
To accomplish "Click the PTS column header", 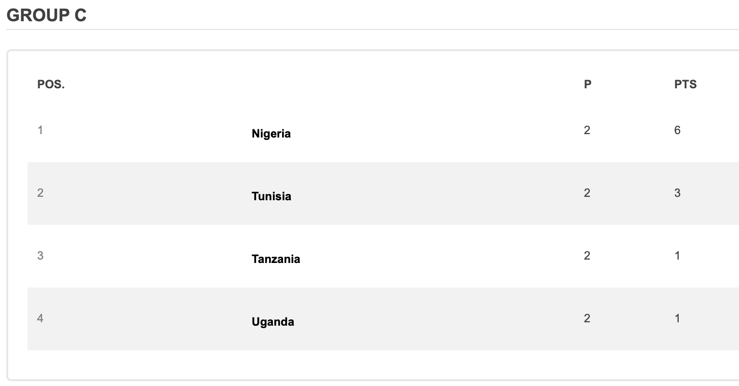I will coord(685,84).
